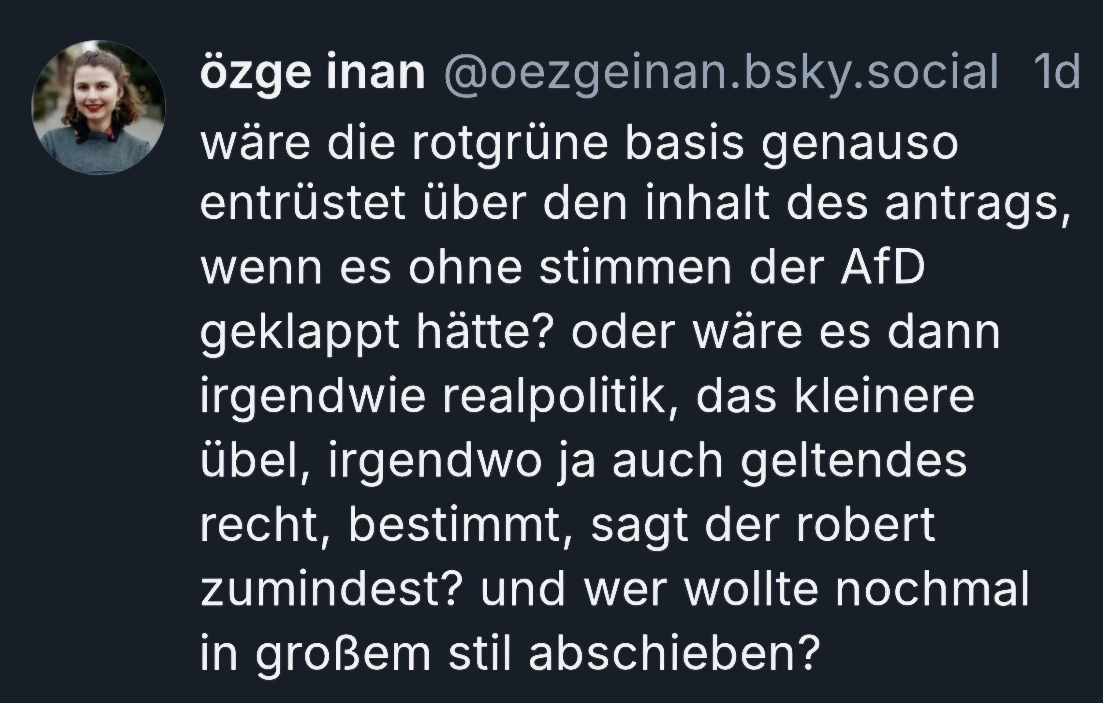Open the @oezgeinan.bsky.social handle link
The width and height of the screenshot is (1103, 703).
(x=721, y=75)
